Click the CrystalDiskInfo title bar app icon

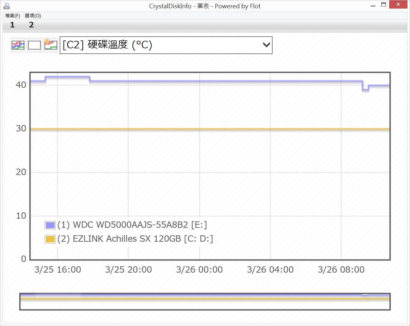(7, 6)
